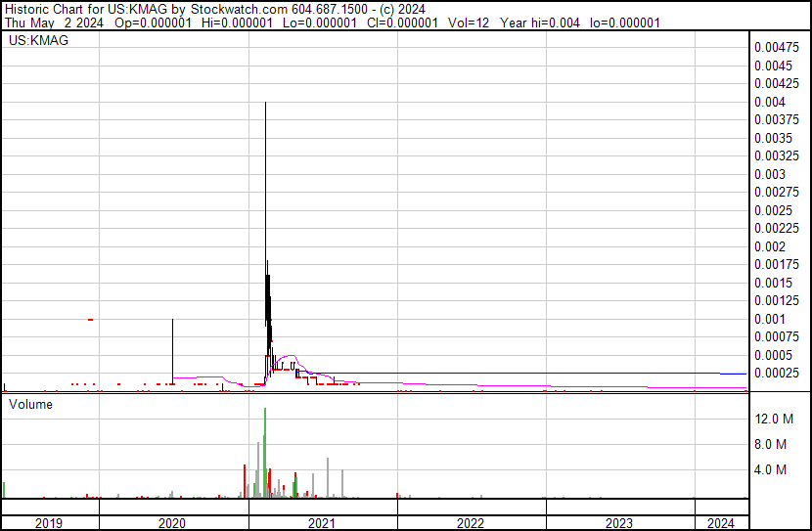Viewport: 812px width, 531px height.
Task: Click the 8.0 M volume axis label
Action: point(771,444)
